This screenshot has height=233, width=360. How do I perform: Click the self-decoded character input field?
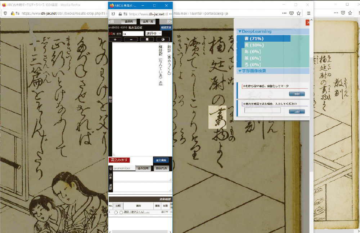point(262,111)
